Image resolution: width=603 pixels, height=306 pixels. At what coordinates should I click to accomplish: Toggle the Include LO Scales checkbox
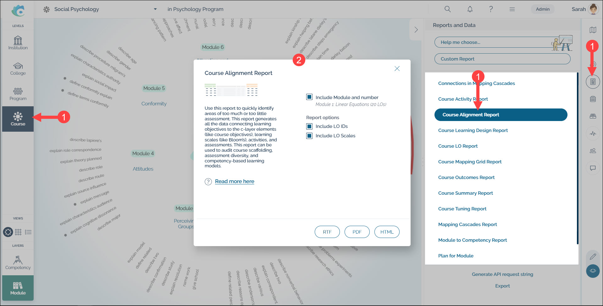(309, 136)
